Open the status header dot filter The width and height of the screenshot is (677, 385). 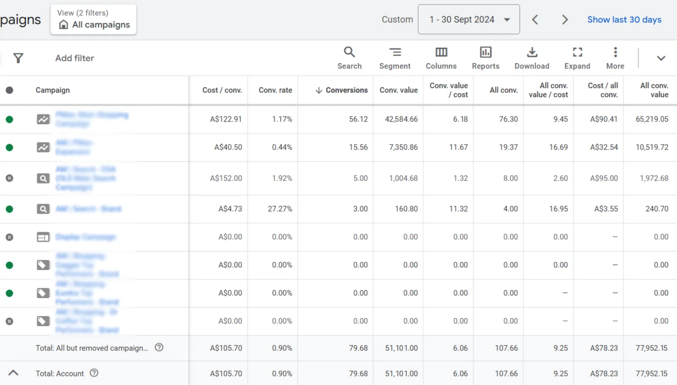click(9, 90)
